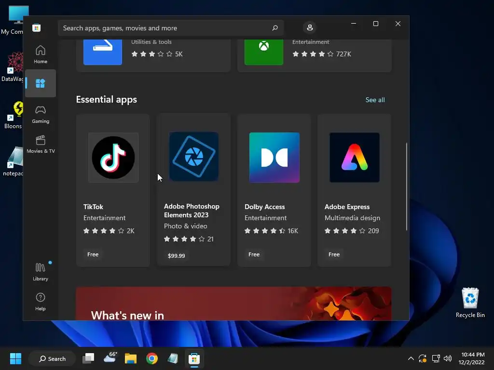
Task: Open the network status tray icon
Action: pyautogui.click(x=436, y=358)
